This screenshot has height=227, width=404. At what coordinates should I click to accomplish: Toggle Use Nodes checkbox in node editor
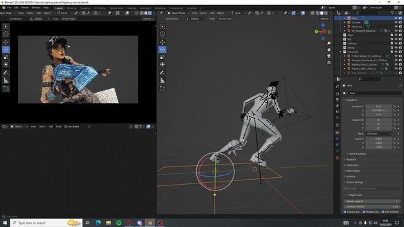(66, 127)
